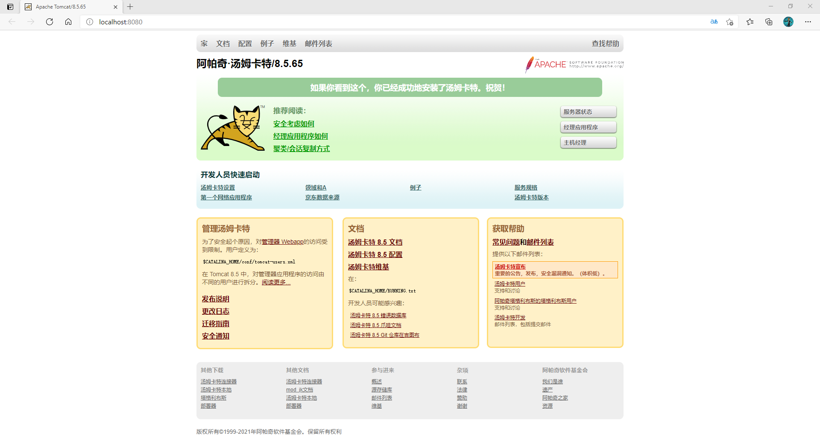Viewport: 820px width, 444px height.
Task: Open the 管理器 Webapp link
Action: (x=283, y=242)
